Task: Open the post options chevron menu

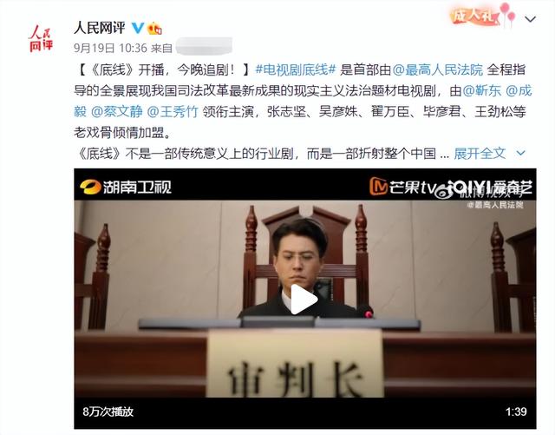Action: coord(530,19)
